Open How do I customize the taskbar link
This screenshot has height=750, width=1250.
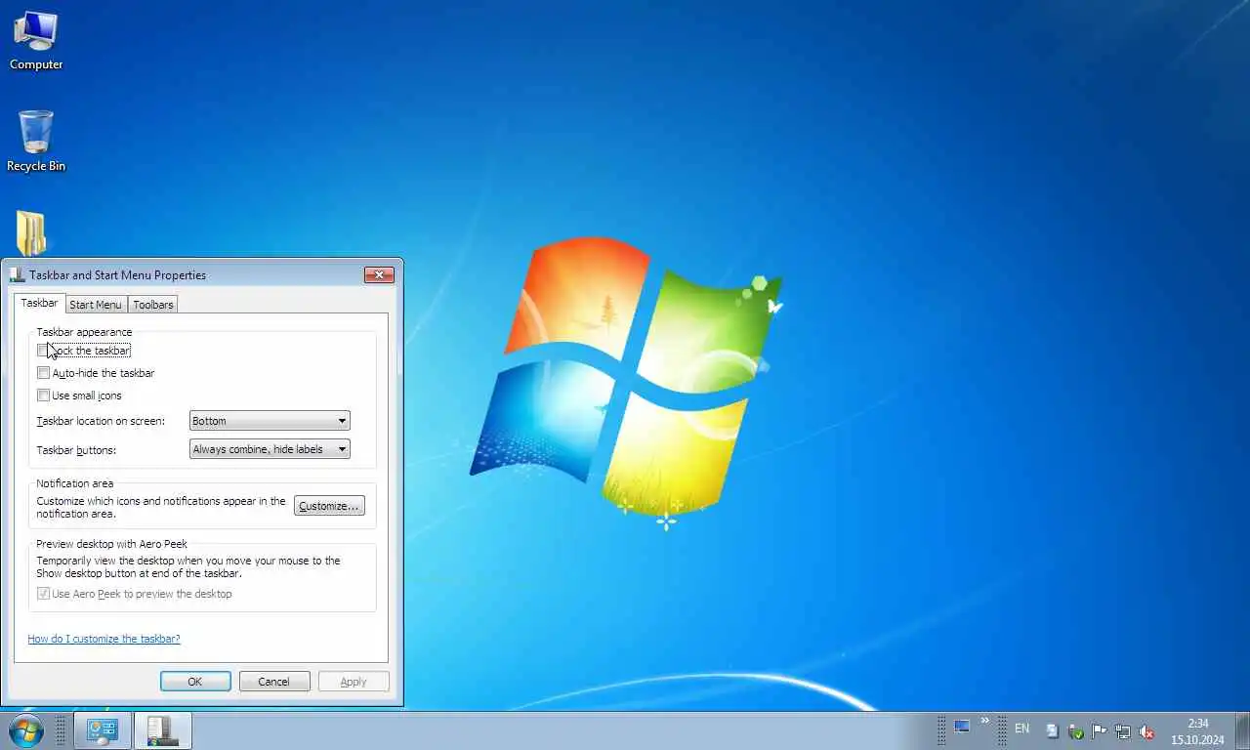pos(104,639)
